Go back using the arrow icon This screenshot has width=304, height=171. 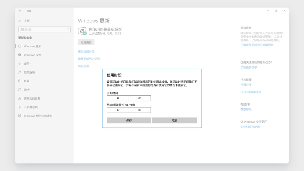tap(19, 11)
